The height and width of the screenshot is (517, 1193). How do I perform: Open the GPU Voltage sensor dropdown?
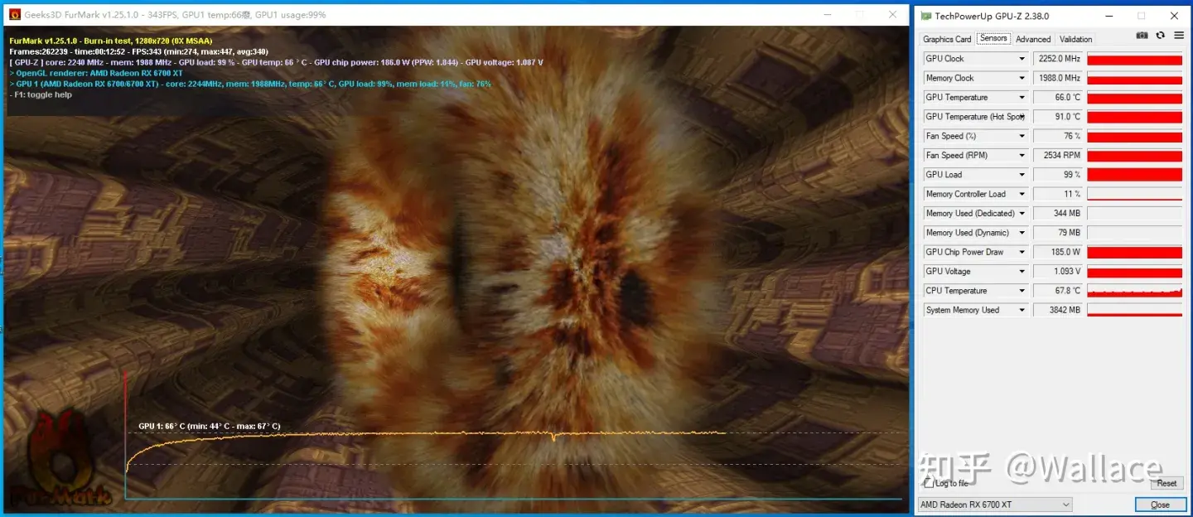(x=1022, y=272)
